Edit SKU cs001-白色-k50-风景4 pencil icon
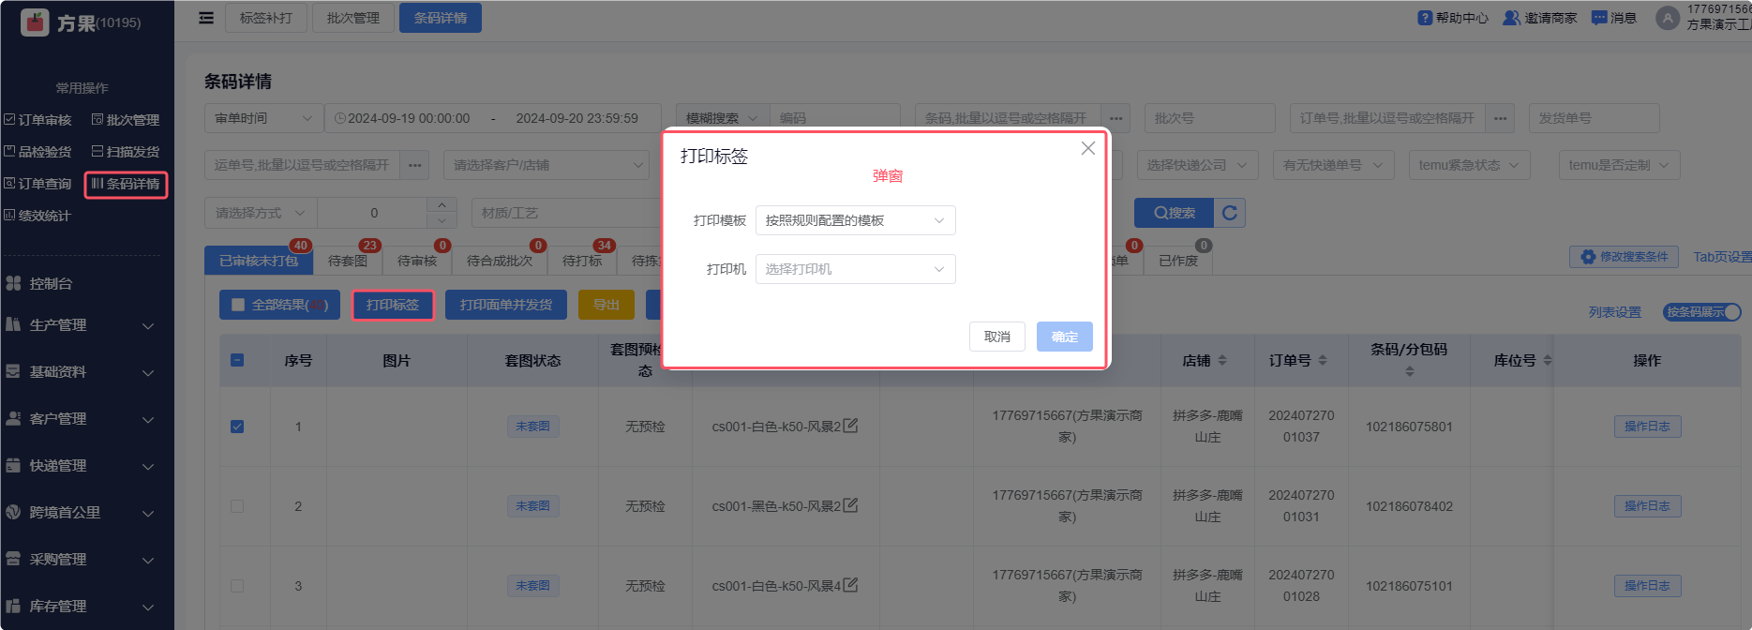1752x630 pixels. point(850,585)
